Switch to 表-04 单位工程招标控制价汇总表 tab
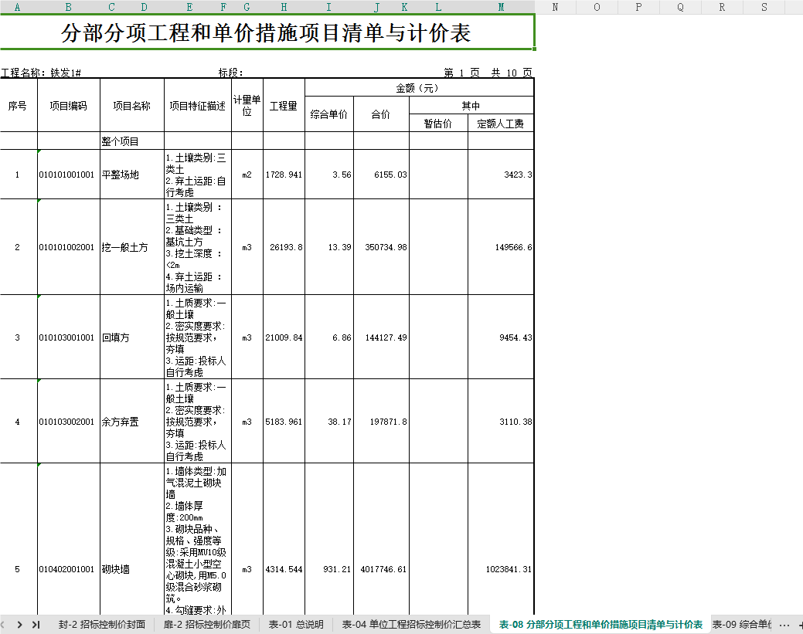This screenshot has height=634, width=803. click(x=411, y=624)
